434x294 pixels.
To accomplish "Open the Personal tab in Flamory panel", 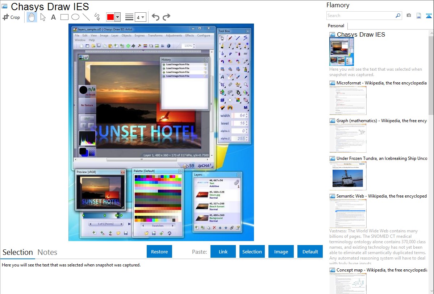I will pos(336,26).
